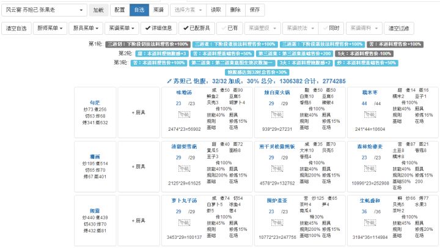The height and width of the screenshot is (248, 440).
Task: Click the round 1 tag 三道切
Action: pos(148,45)
